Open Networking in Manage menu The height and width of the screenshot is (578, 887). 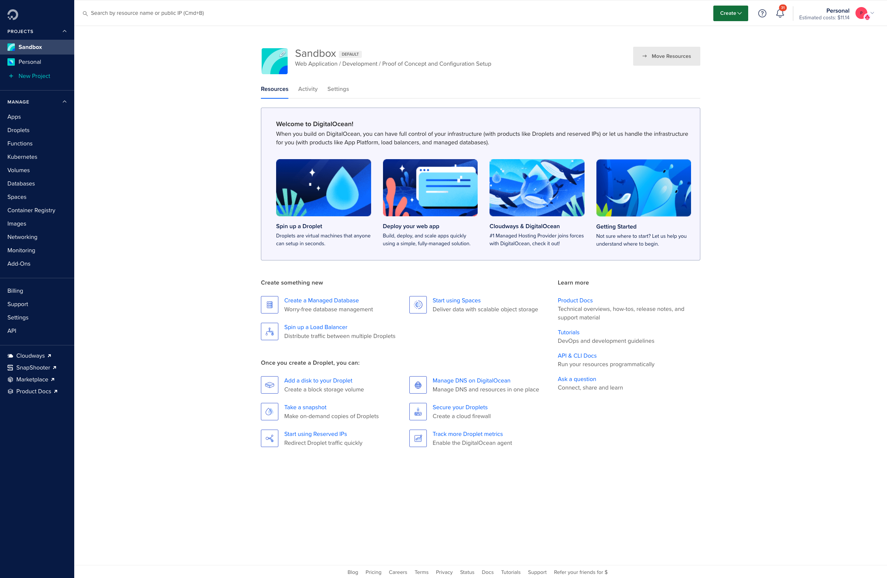22,237
